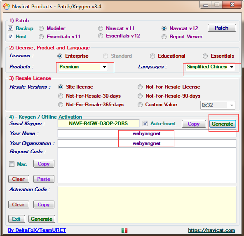Copy the Activation Code

[44, 205]
